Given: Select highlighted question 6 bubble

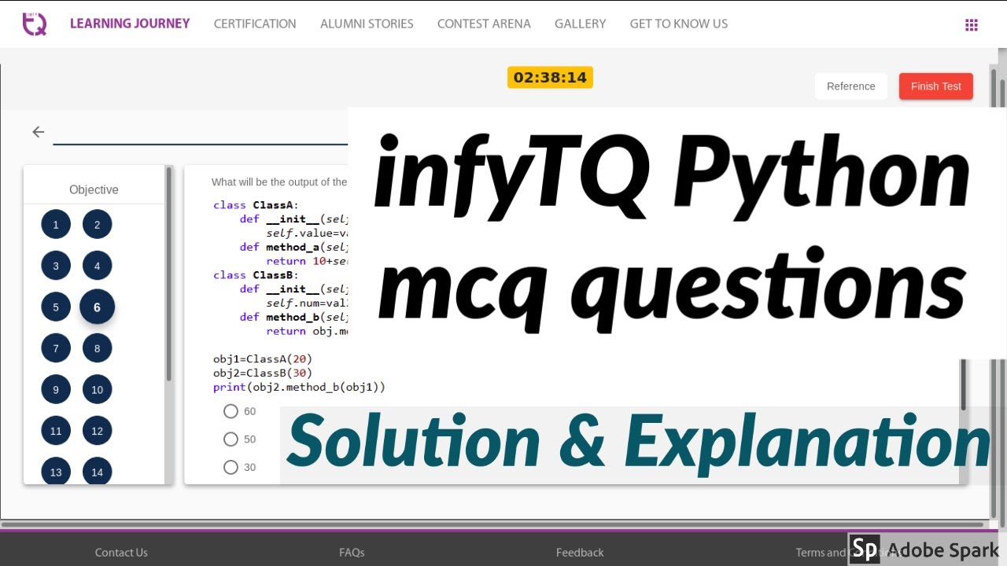Looking at the screenshot, I should pos(98,307).
